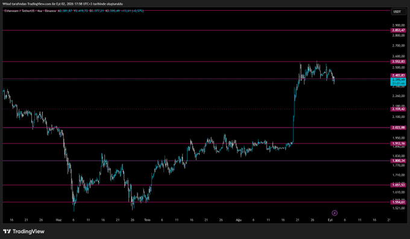The height and width of the screenshot is (239, 410).
Task: Click the Eyl month label on time axis
Action: tap(330, 220)
